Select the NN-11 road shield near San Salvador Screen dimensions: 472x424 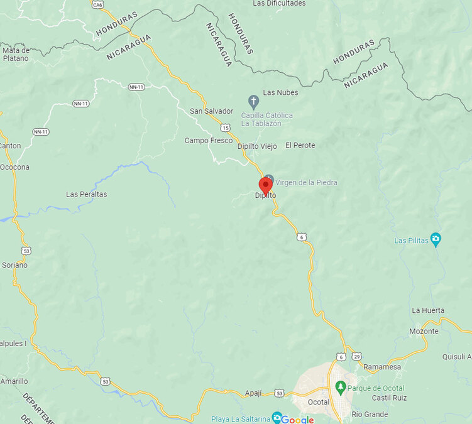[x=136, y=87]
